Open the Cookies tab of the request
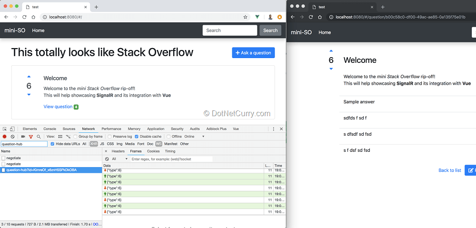 pyautogui.click(x=153, y=151)
